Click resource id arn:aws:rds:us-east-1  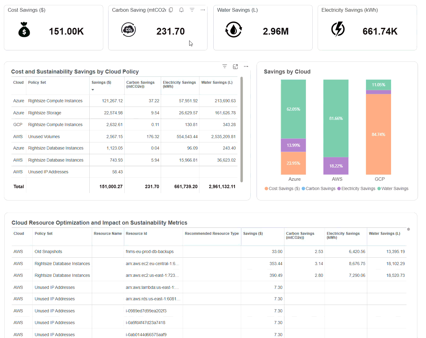point(153,299)
